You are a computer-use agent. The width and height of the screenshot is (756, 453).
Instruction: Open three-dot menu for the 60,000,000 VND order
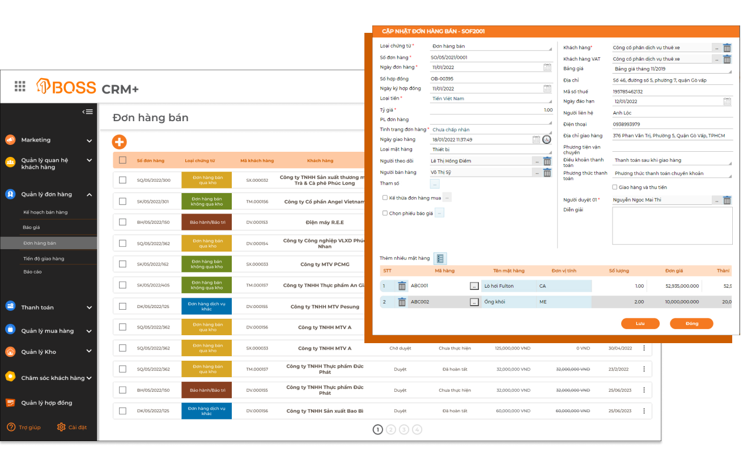pyautogui.click(x=644, y=411)
